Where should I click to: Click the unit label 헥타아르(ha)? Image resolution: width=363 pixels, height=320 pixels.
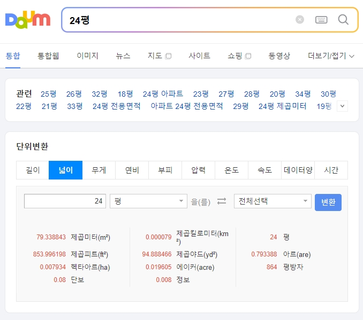(90, 267)
